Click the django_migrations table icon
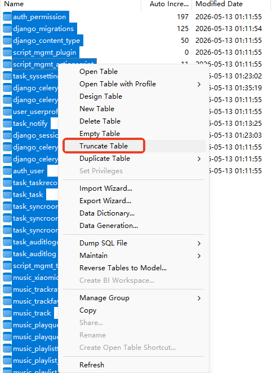Viewport: 272px width, 373px height. coord(7,29)
